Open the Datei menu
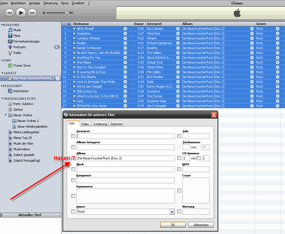 [4, 3]
